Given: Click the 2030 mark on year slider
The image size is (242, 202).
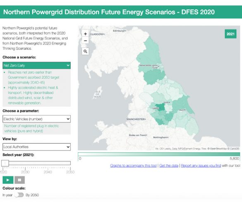Looking at the screenshot, I should 25,172.
